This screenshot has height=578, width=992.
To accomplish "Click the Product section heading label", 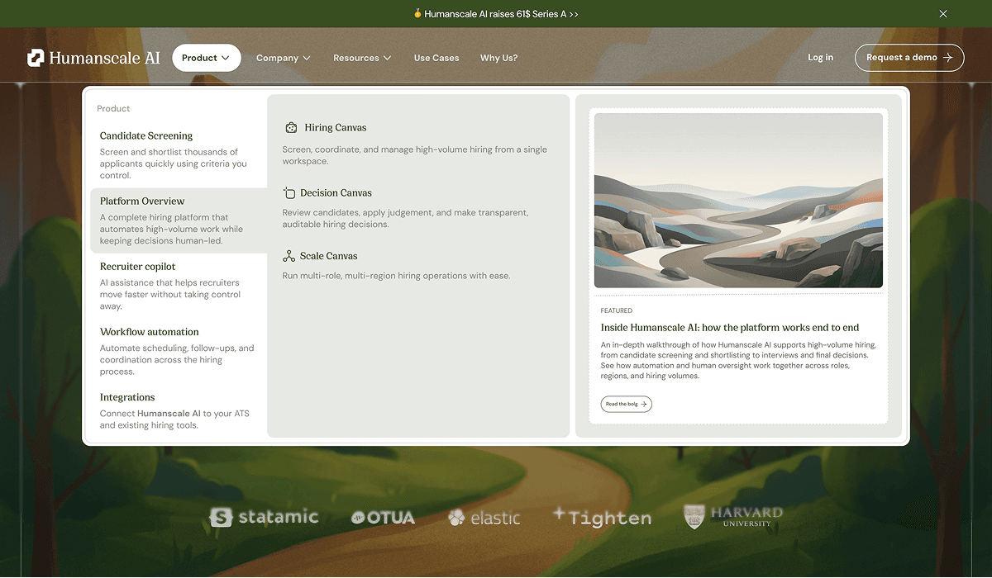I will (113, 109).
